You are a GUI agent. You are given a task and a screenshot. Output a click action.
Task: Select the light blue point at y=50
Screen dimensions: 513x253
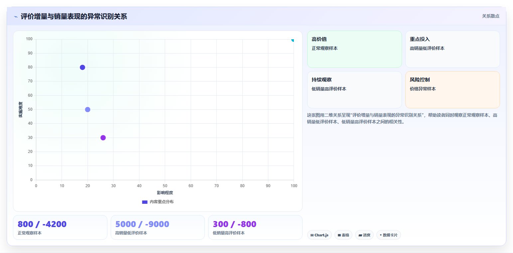[87, 110]
